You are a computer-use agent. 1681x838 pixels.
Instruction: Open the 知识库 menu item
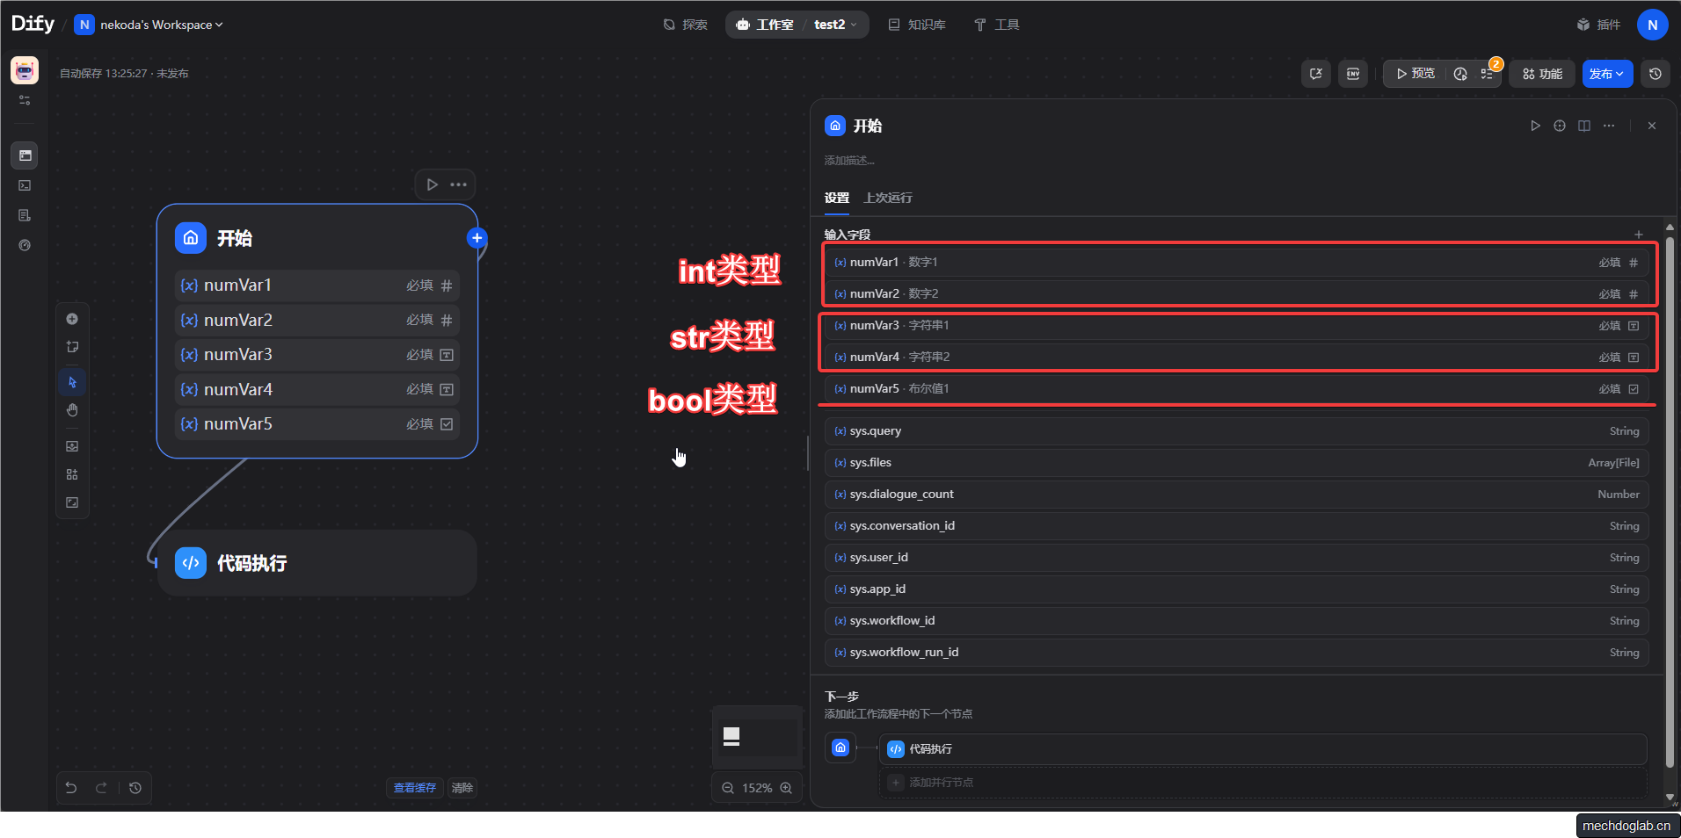tap(917, 25)
